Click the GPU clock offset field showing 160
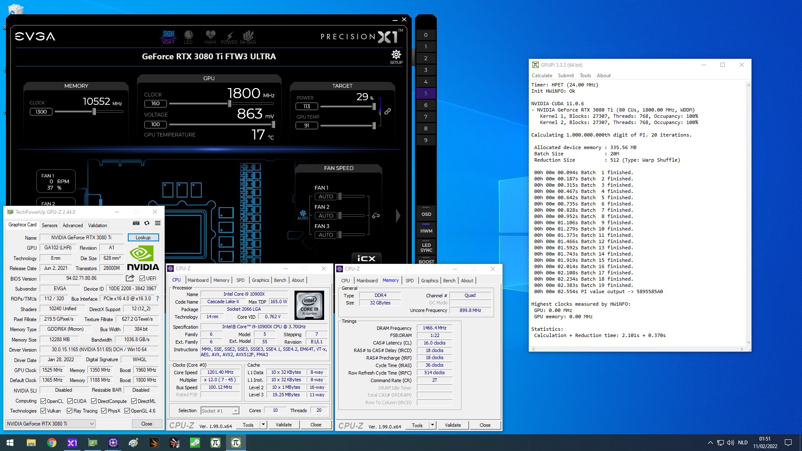The height and width of the screenshot is (451, 802). 155,104
